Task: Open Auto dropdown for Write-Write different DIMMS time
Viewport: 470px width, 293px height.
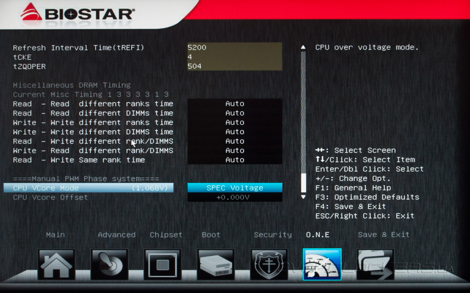Action: (x=235, y=132)
